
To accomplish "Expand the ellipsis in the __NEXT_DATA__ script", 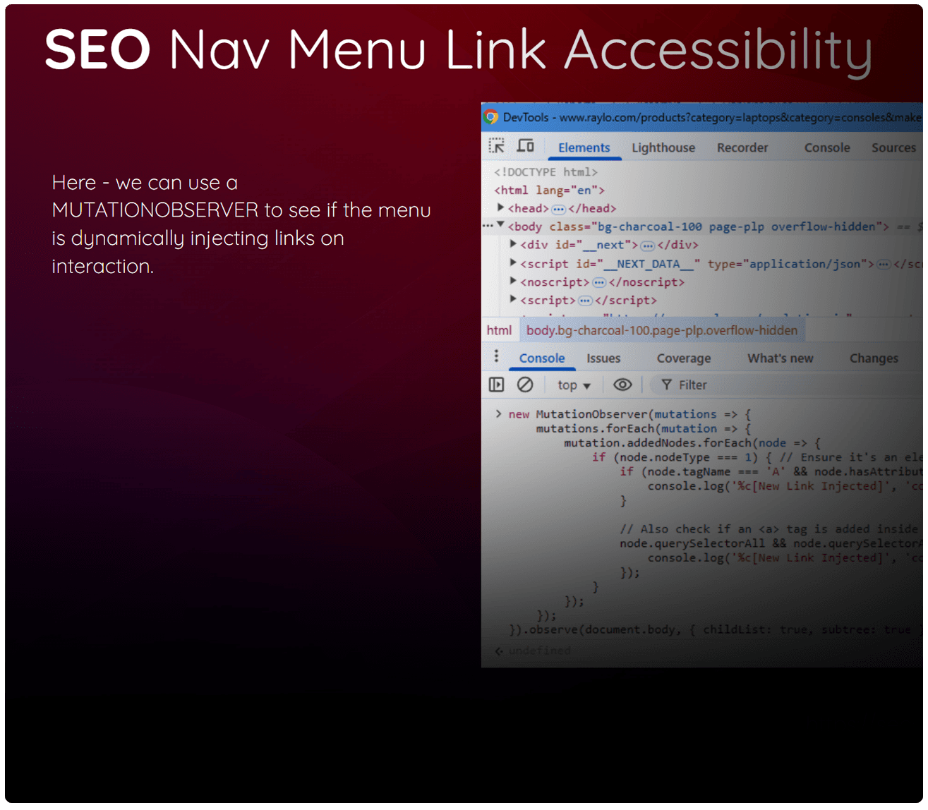I will tap(884, 264).
